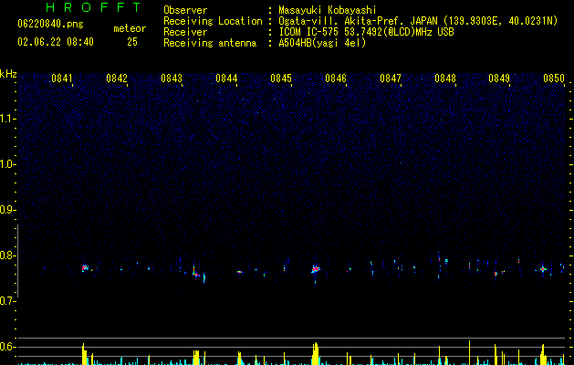Select the filename 06220840.png
The width and height of the screenshot is (574, 365).
[x=50, y=25]
